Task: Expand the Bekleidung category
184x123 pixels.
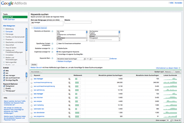Action: point(4,29)
